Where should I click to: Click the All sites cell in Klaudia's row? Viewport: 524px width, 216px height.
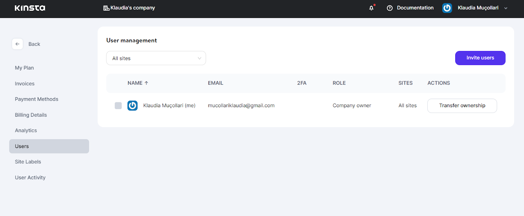click(x=407, y=106)
